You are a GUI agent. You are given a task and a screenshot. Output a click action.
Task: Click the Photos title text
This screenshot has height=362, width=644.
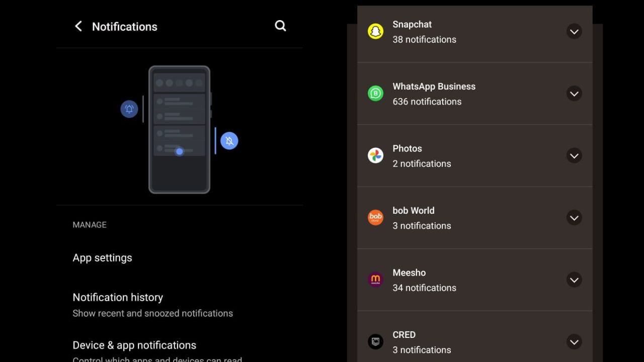click(407, 148)
